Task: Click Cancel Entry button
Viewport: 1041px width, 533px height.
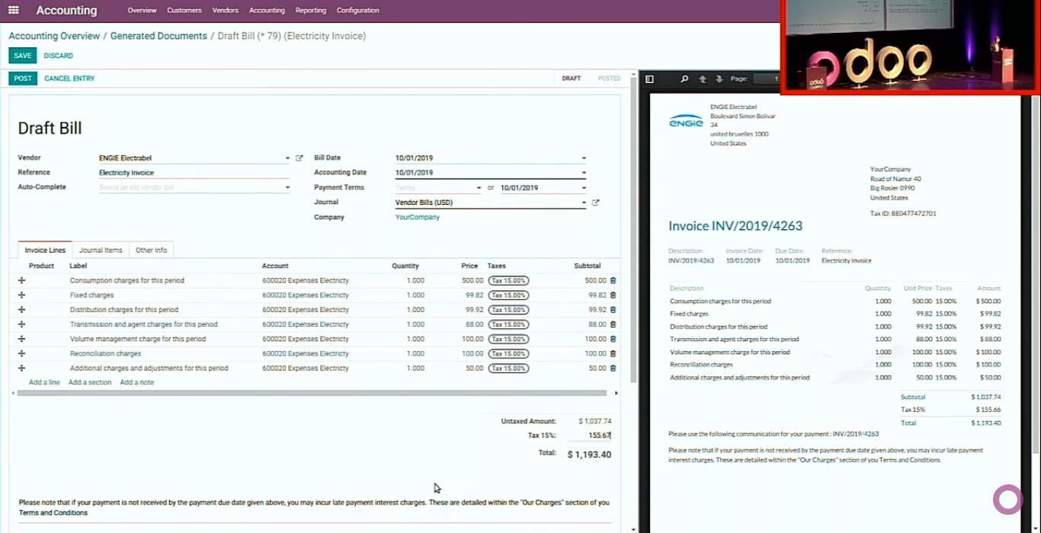Action: click(69, 78)
